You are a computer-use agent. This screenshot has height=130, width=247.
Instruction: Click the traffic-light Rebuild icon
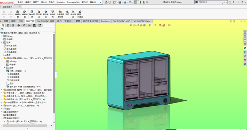(x=141, y=2)
